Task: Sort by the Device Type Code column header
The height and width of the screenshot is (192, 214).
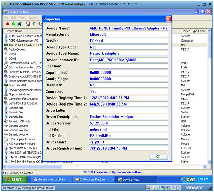Action: 193,31
